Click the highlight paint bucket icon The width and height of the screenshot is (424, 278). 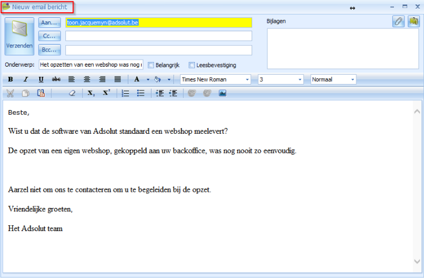click(158, 79)
